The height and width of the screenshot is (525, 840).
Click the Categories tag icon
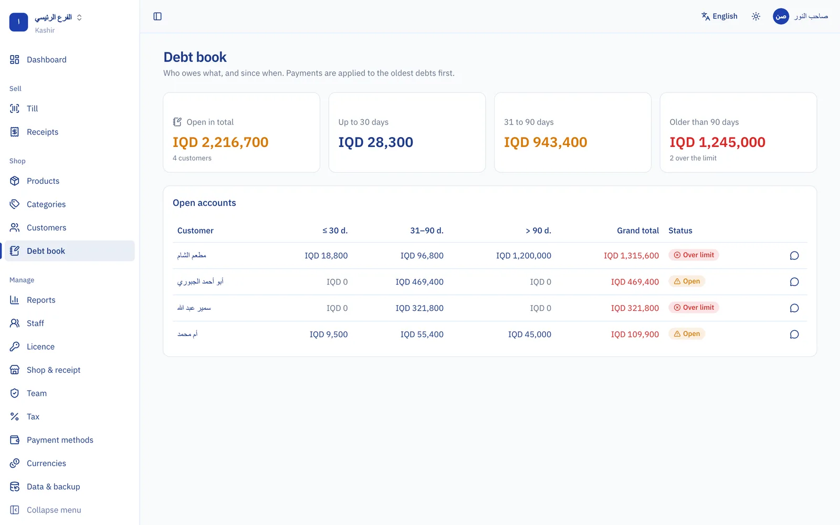[x=15, y=204]
